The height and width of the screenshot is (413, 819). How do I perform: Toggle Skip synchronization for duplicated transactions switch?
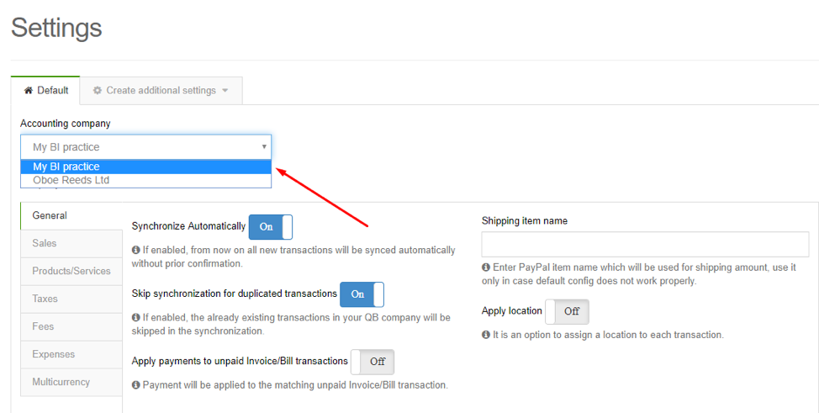coord(362,294)
